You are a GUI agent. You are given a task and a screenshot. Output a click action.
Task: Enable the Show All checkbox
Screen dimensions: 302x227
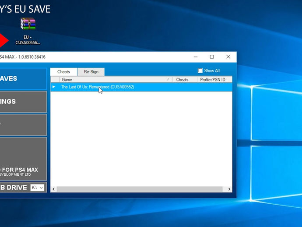tap(200, 71)
